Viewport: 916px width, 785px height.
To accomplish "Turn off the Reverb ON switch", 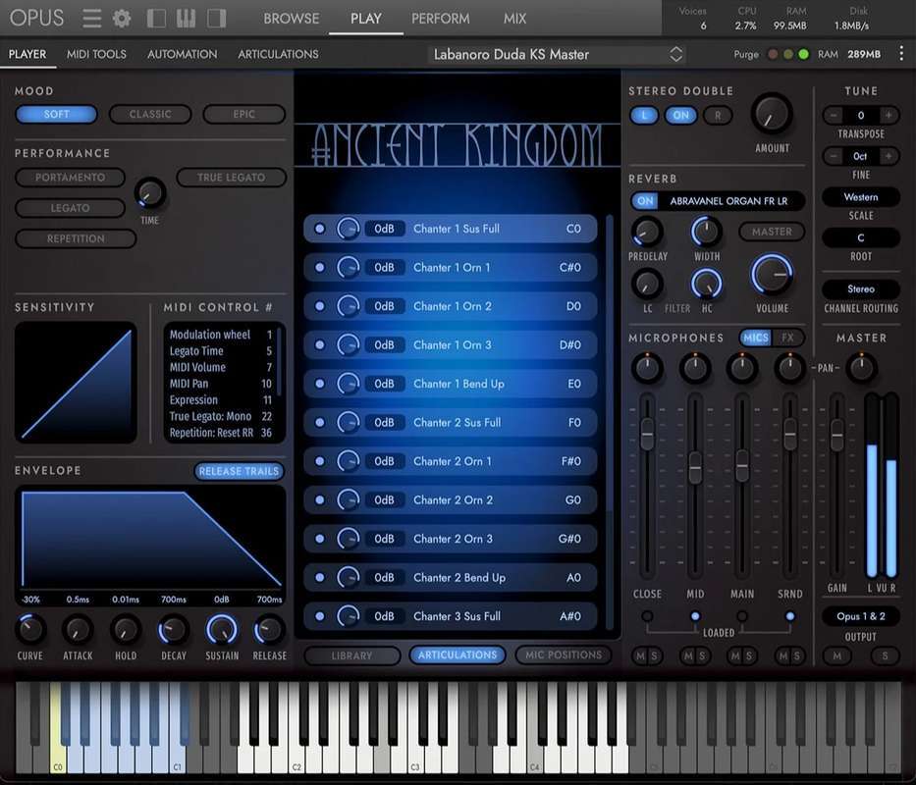I will (x=644, y=201).
